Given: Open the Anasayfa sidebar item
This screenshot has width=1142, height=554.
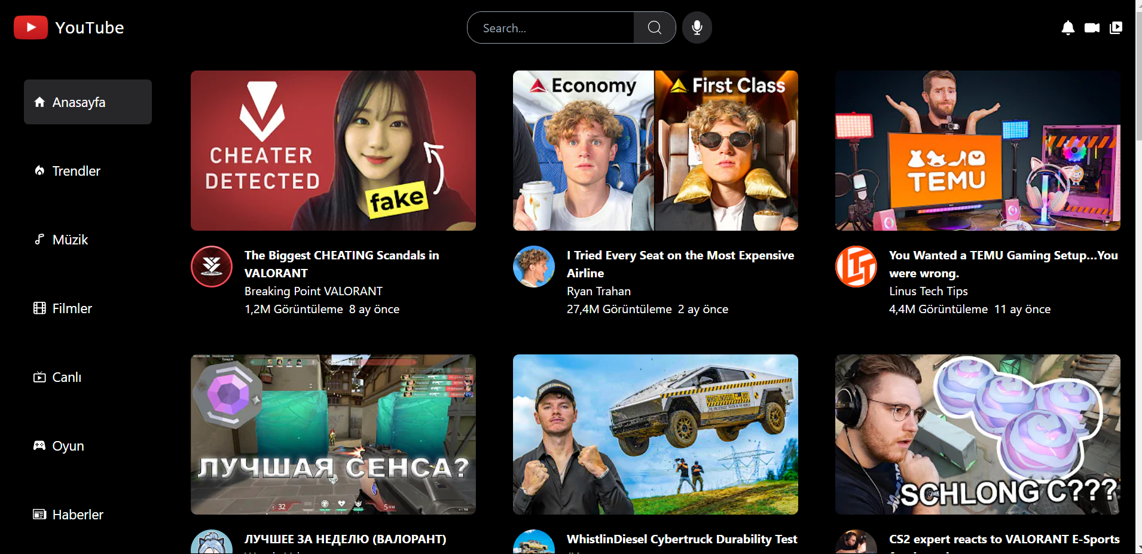Looking at the screenshot, I should click(x=88, y=102).
